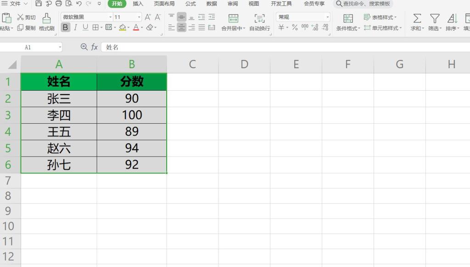Switch to the 插入 (Insert) tab
This screenshot has width=470, height=267.
click(x=138, y=4)
